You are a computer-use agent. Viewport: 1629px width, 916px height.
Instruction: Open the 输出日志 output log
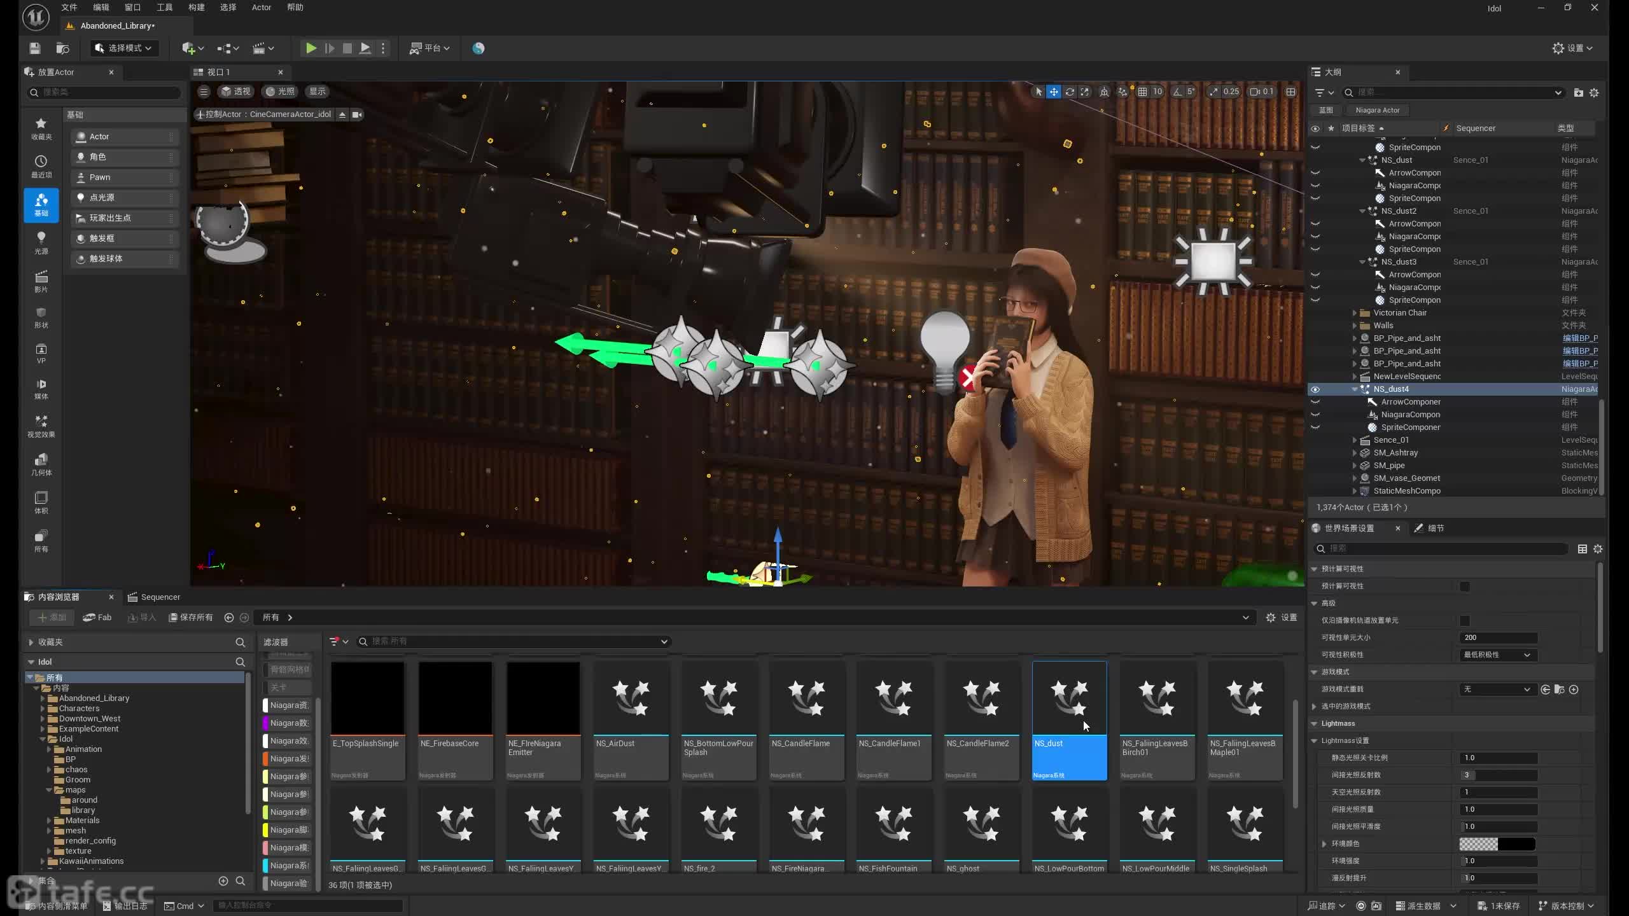pos(125,906)
